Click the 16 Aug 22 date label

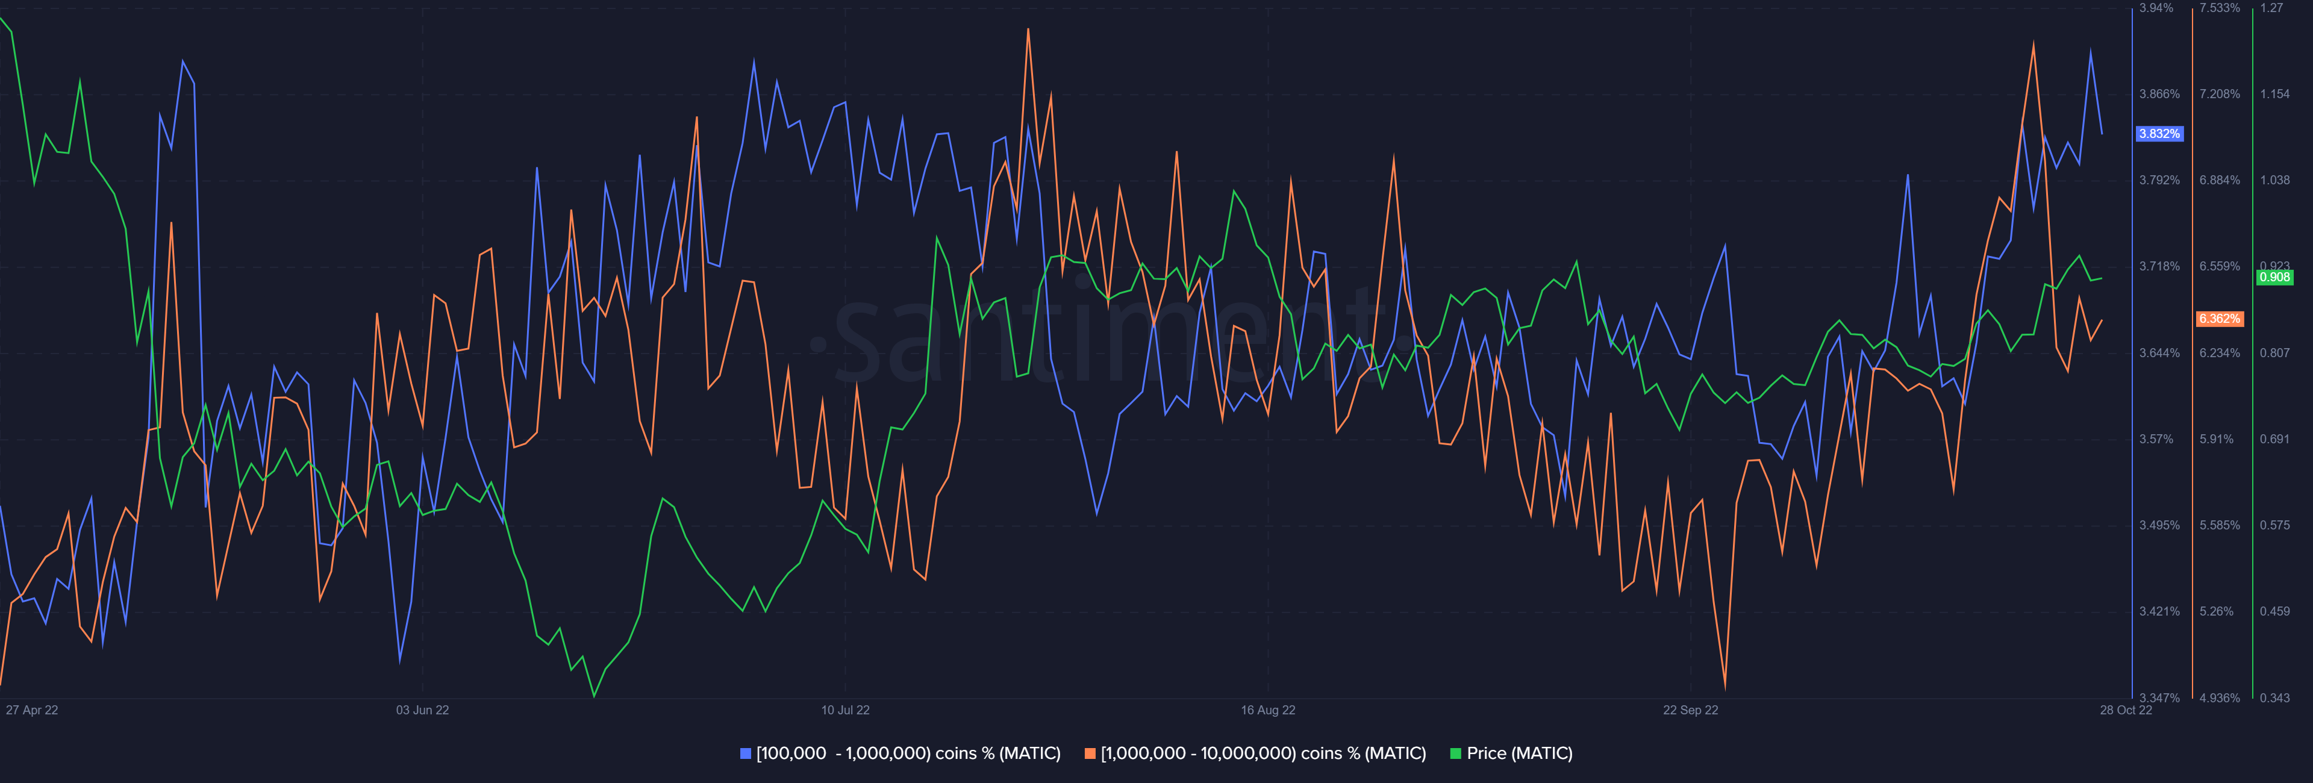click(1268, 710)
